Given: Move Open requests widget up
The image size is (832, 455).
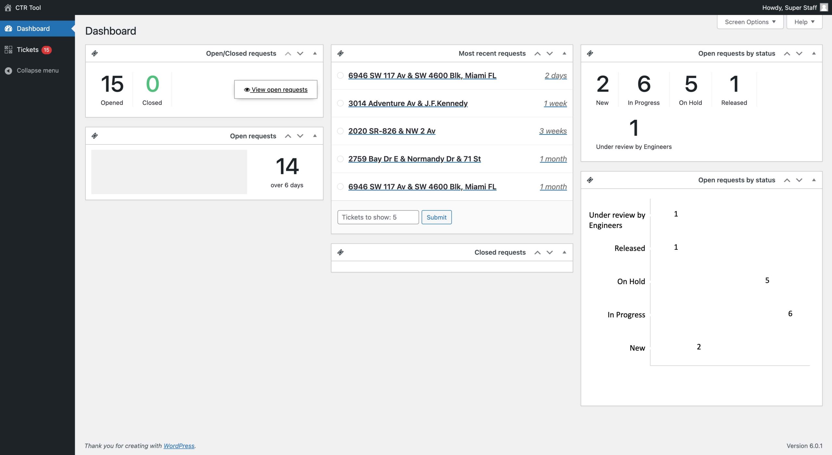Looking at the screenshot, I should tap(288, 136).
